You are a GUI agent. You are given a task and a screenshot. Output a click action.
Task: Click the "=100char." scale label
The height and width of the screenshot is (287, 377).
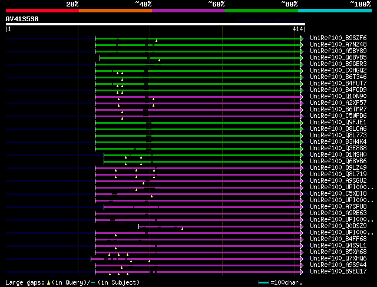pyautogui.click(x=286, y=282)
